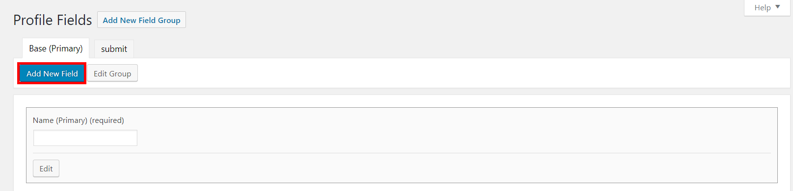The image size is (793, 191).
Task: Click the Profile Fields page heading
Action: point(53,20)
